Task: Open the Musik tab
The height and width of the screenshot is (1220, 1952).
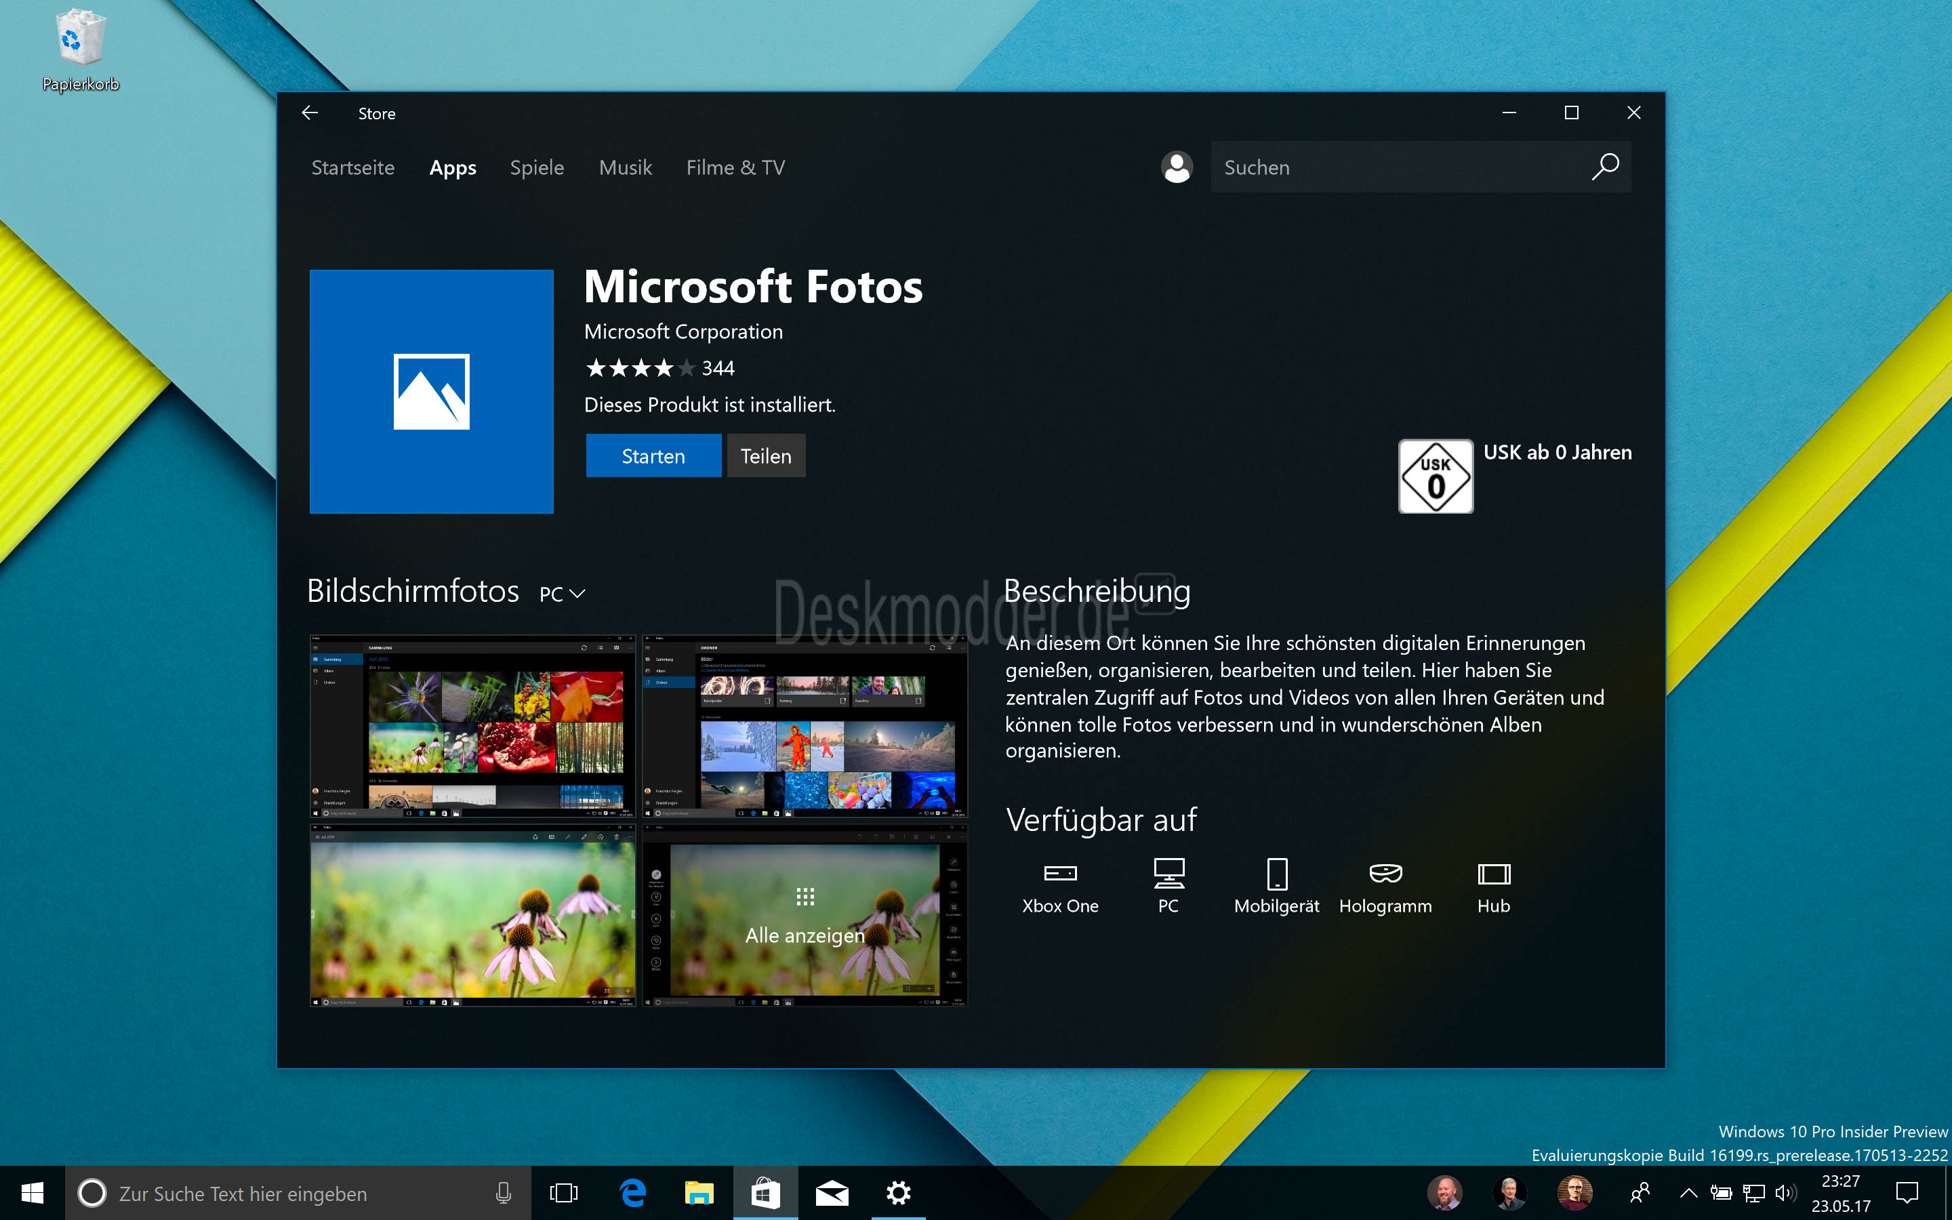Action: coord(625,167)
